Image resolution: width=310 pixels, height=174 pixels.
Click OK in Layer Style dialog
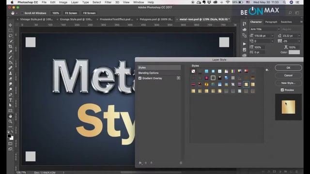click(x=288, y=68)
